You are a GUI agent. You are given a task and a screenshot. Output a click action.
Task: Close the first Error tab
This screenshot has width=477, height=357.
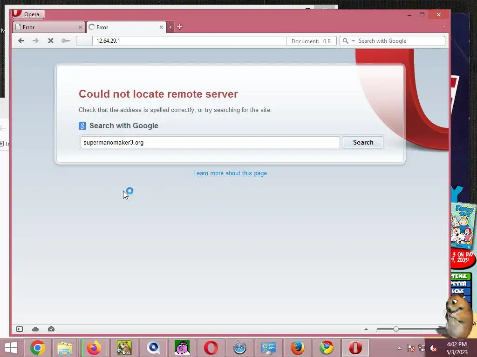80,27
